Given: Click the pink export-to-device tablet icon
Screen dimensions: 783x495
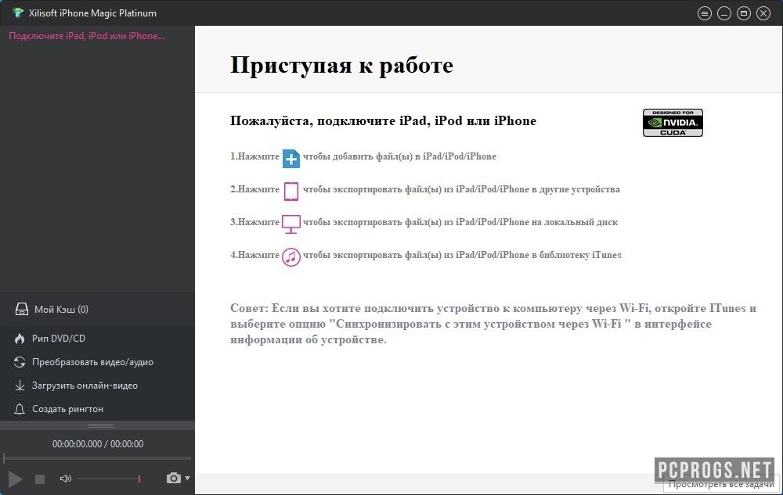Looking at the screenshot, I should click(291, 190).
